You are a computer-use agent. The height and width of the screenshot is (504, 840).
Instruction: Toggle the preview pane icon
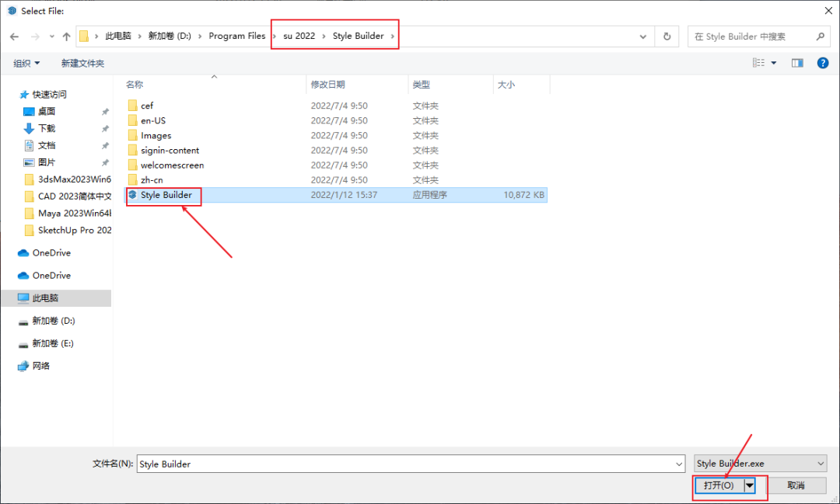(797, 63)
